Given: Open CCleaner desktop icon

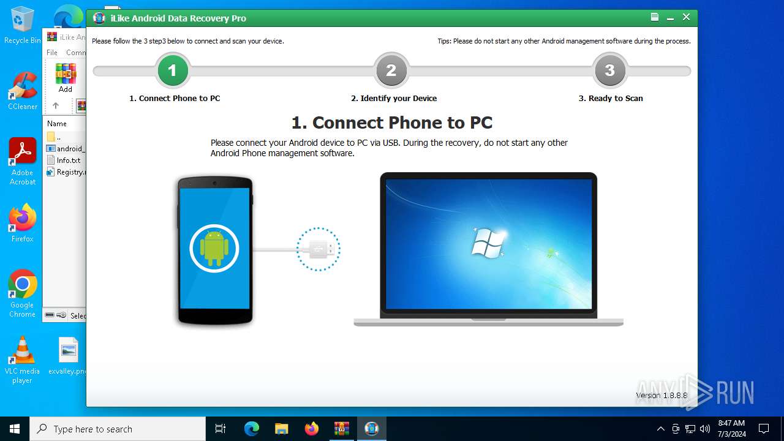Looking at the screenshot, I should point(23,91).
